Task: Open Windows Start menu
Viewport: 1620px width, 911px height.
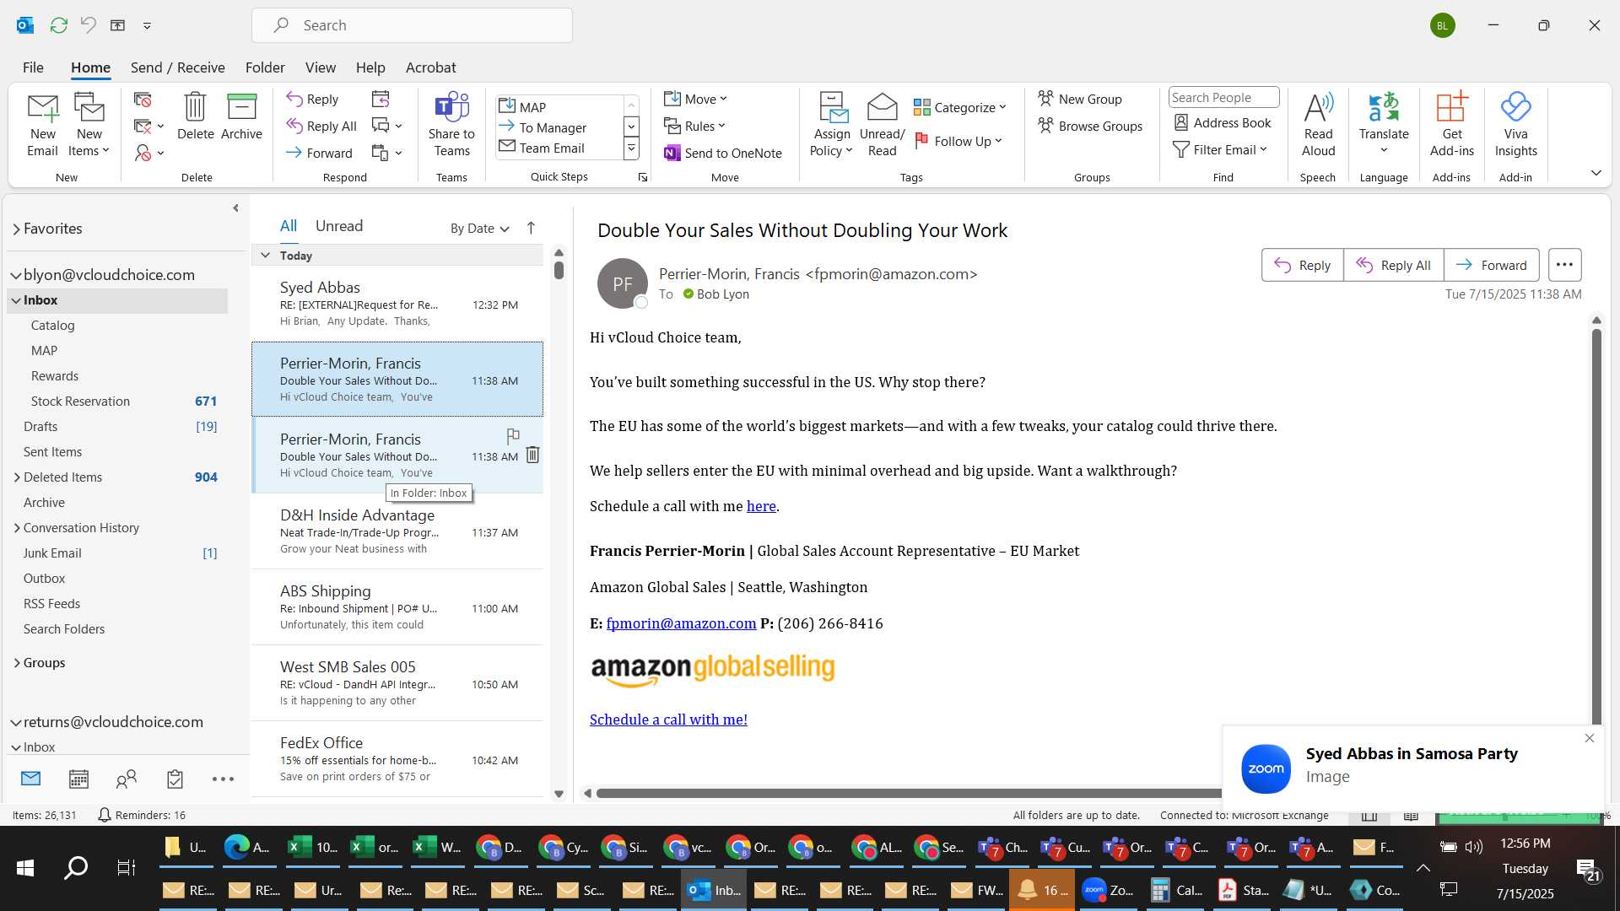Action: pos(25,867)
